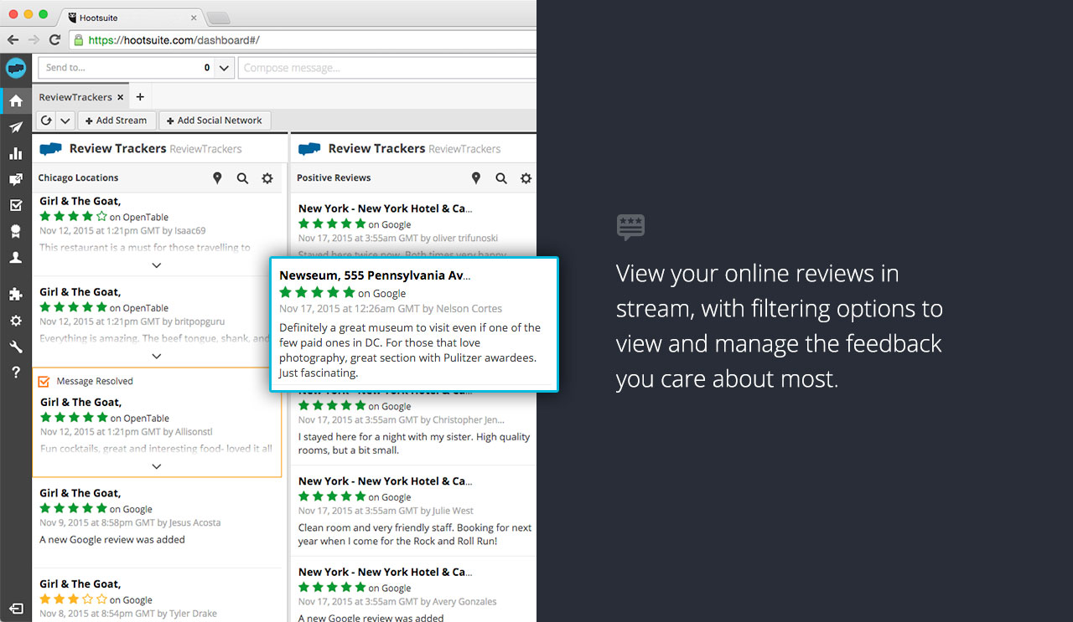Open Assignments icon in sidebar
The width and height of the screenshot is (1073, 622).
(15, 179)
